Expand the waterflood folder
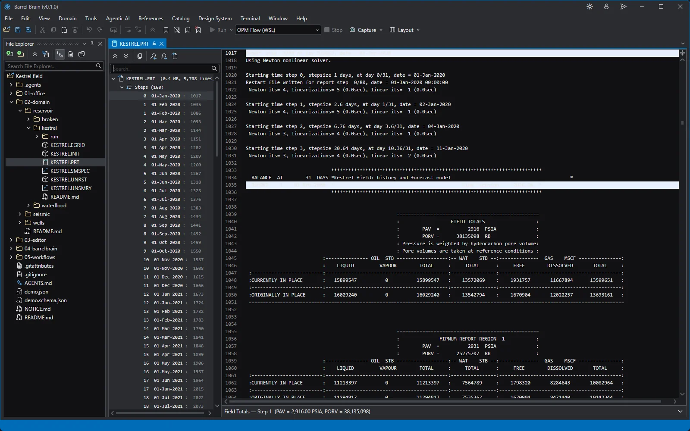Image resolution: width=690 pixels, height=431 pixels. click(28, 206)
